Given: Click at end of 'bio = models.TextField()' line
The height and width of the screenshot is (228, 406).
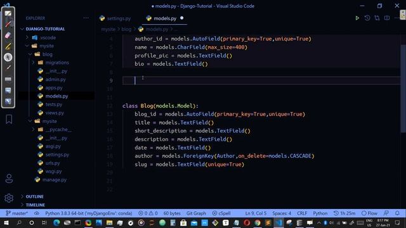Looking at the screenshot, I should 208,64.
